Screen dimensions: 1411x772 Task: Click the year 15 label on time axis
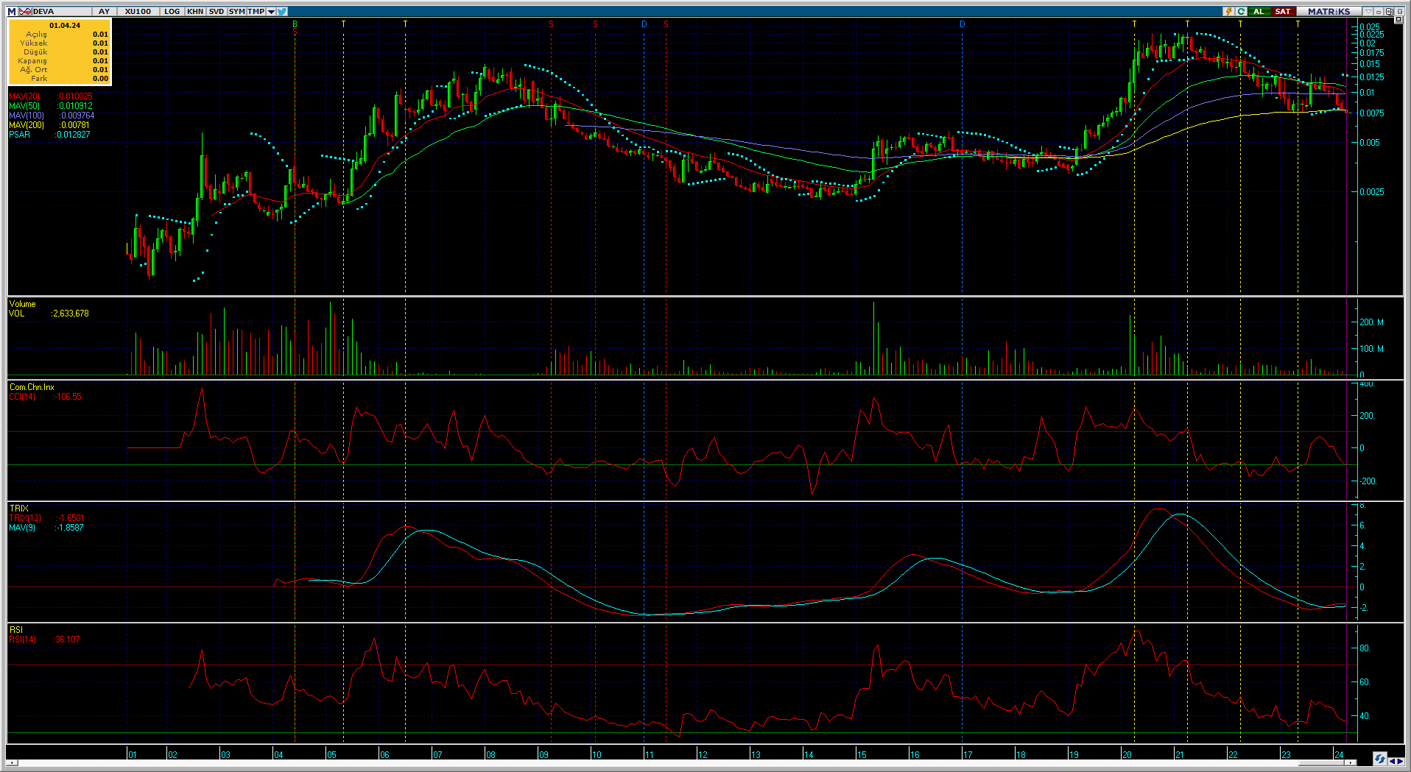pos(862,754)
